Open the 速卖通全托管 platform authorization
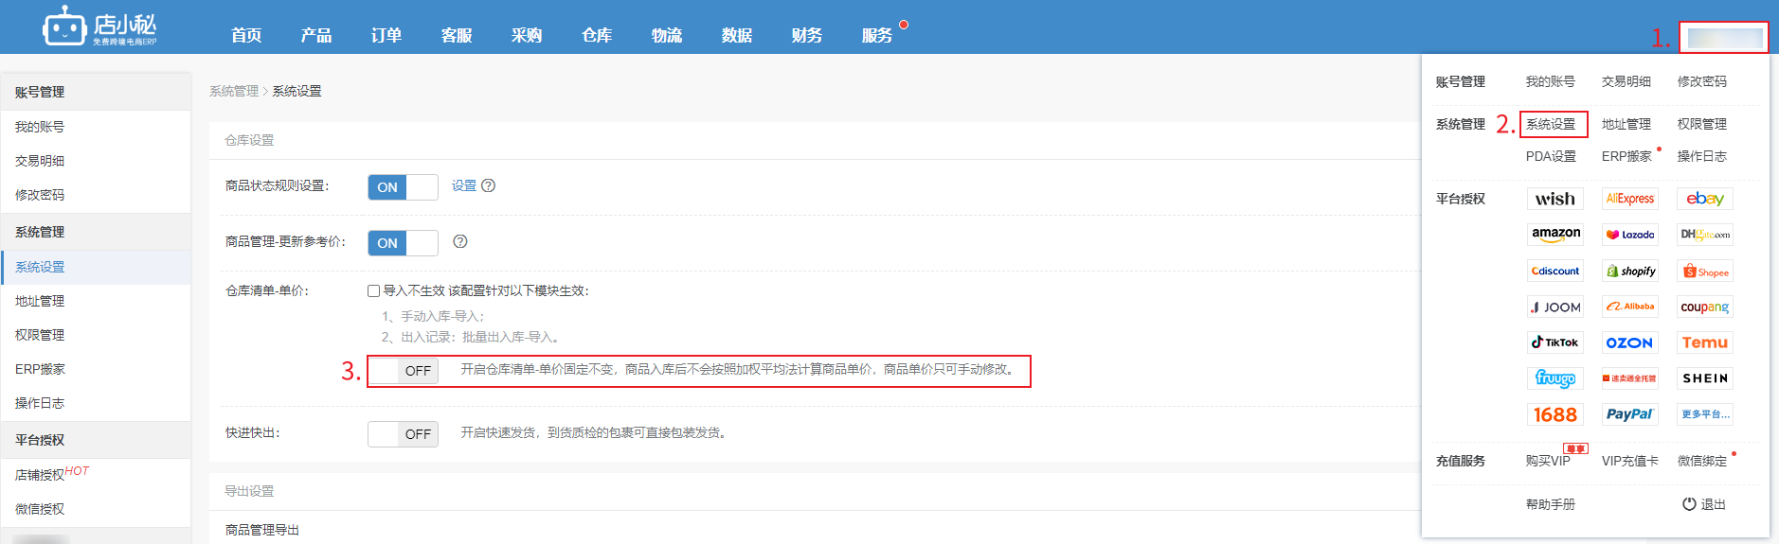This screenshot has width=1779, height=544. (1629, 378)
